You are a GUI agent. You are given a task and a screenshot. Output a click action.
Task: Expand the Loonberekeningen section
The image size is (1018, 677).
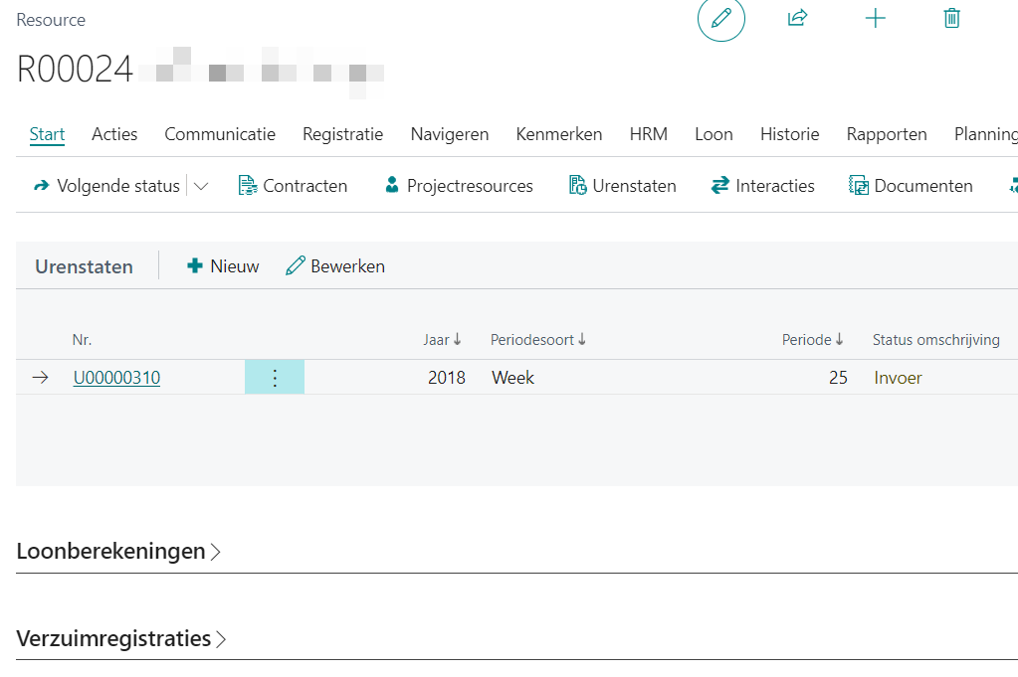118,552
